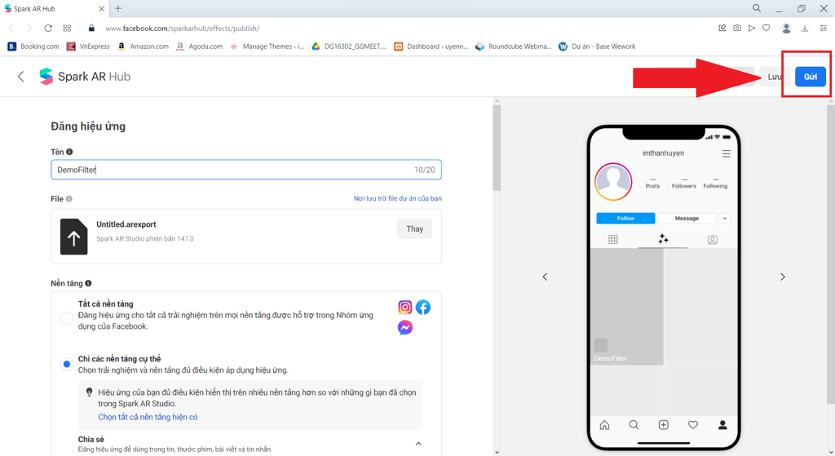Click the Gửi submit button
This screenshot has height=456, width=835.
tap(810, 77)
